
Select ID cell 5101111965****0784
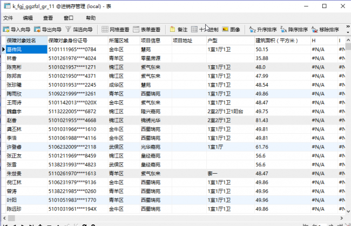pos(77,50)
